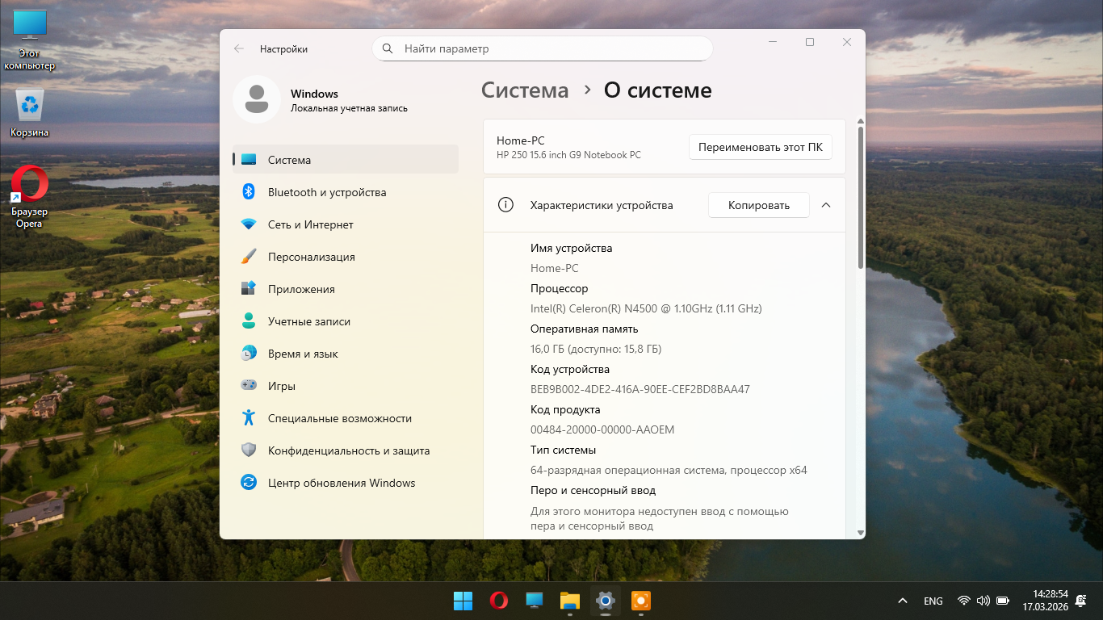Viewport: 1103px width, 620px height.
Task: Select the Персонализация paintbrush icon
Action: [x=249, y=257]
